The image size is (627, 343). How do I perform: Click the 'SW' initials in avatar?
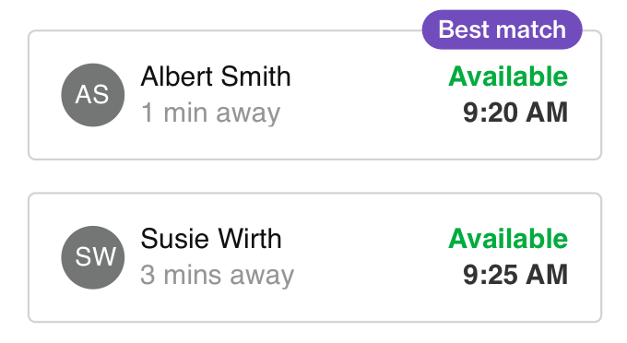(95, 256)
